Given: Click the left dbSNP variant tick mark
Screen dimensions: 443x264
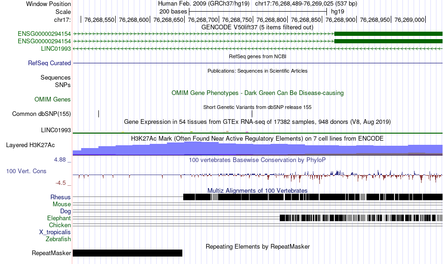Looking at the screenshot, I should pyautogui.click(x=98, y=114).
